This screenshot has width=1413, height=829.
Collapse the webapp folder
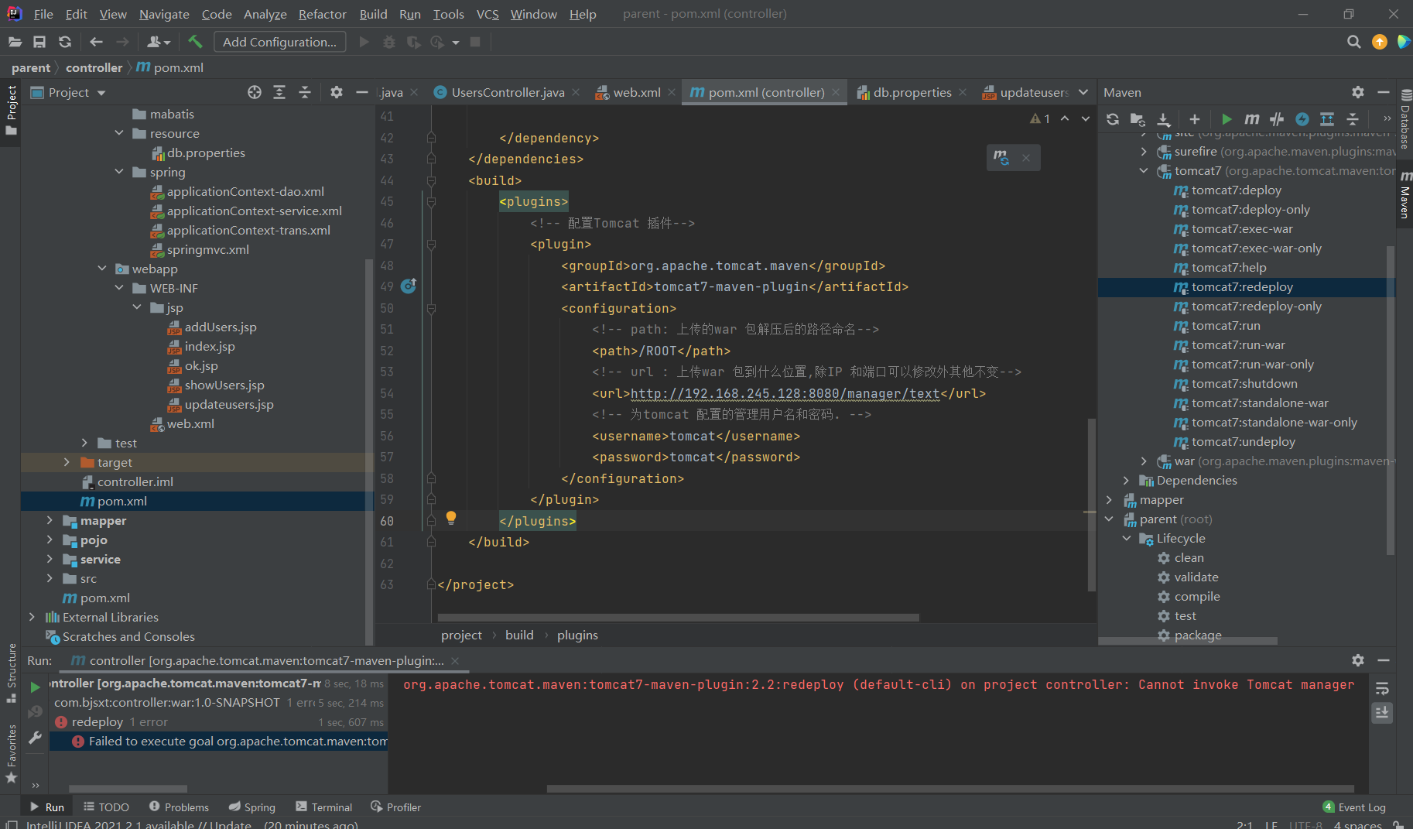click(102, 269)
